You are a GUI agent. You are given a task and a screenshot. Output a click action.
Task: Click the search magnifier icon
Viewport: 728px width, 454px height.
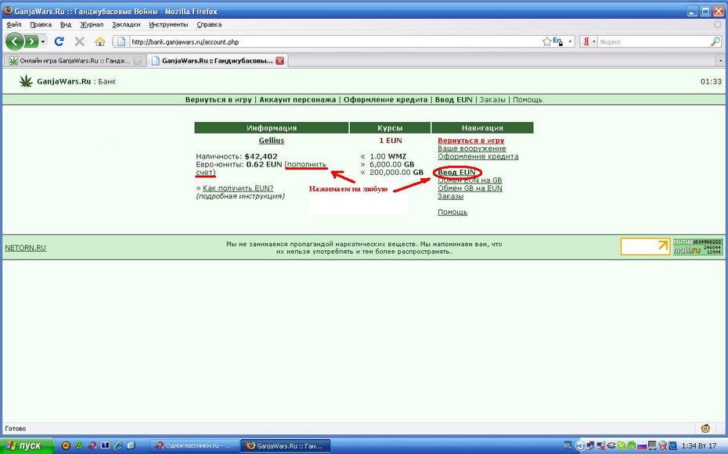[715, 41]
